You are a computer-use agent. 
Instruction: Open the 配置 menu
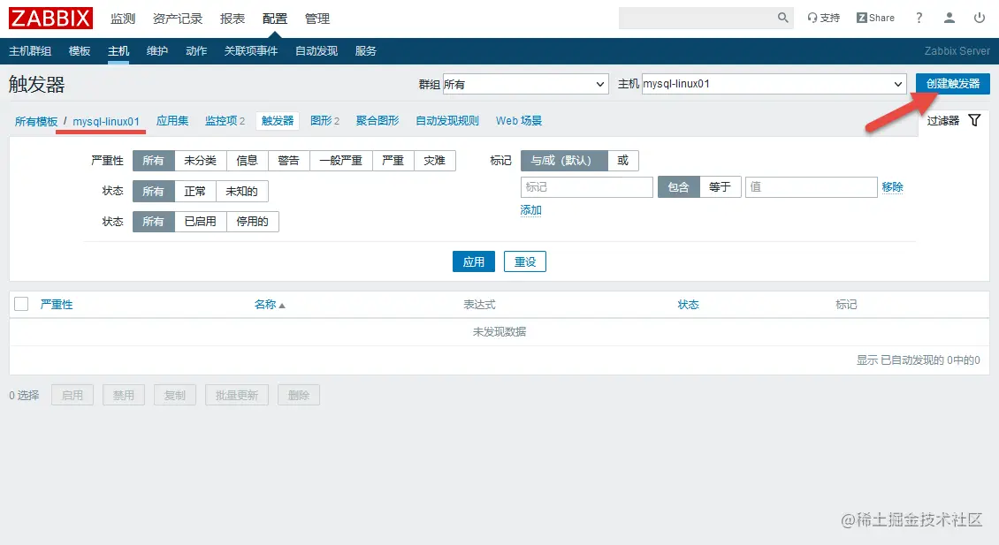[274, 17]
